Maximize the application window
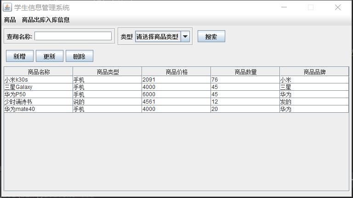Viewport: 353px width, 198px height. pos(311,7)
